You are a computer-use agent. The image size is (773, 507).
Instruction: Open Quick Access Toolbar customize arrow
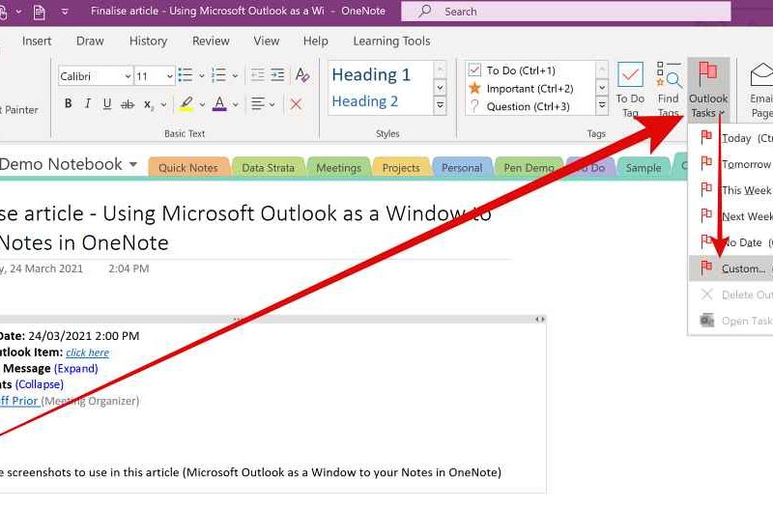pos(65,12)
